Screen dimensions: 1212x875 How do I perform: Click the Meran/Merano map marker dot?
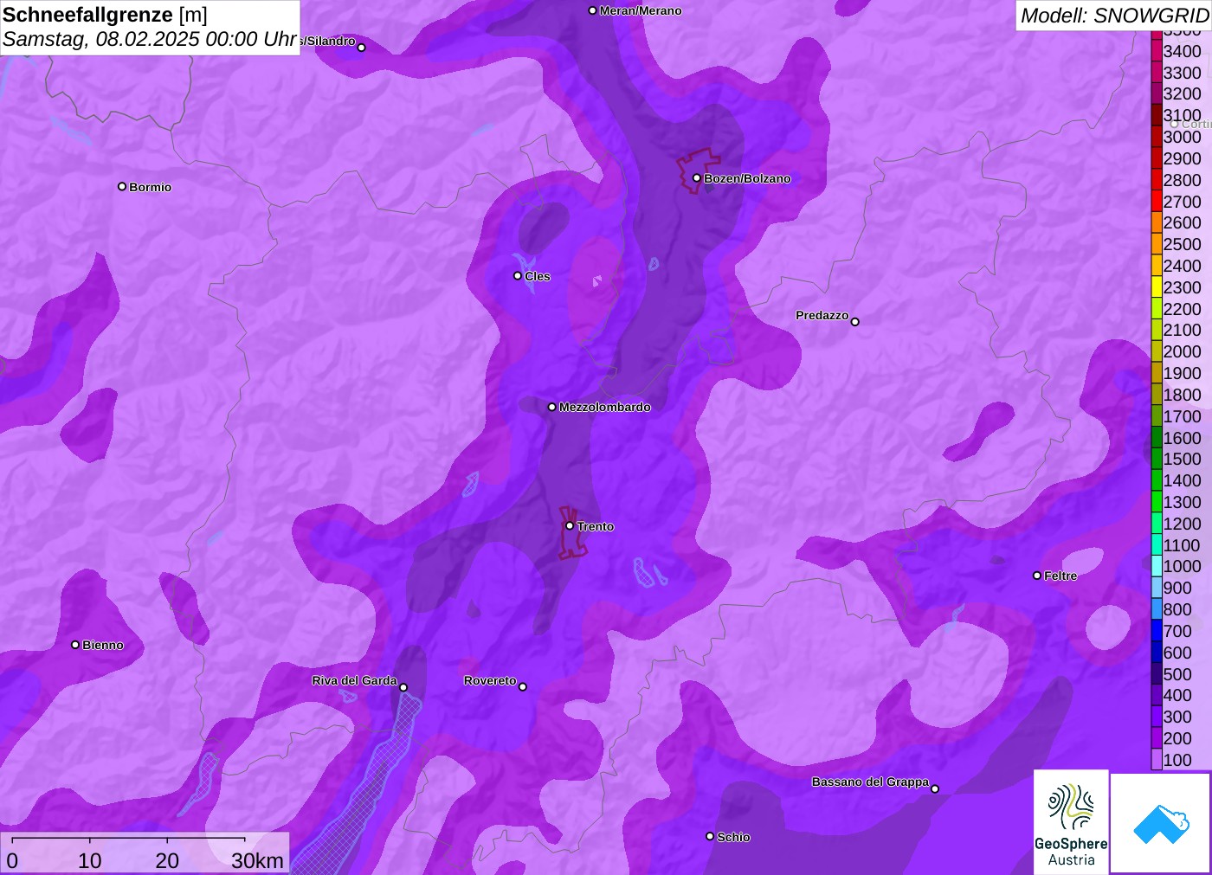click(x=592, y=10)
